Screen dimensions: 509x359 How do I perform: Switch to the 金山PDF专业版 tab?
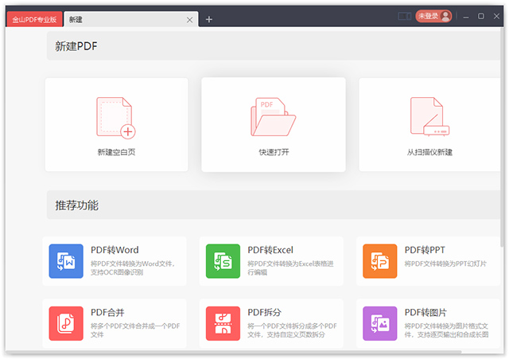pyautogui.click(x=34, y=19)
